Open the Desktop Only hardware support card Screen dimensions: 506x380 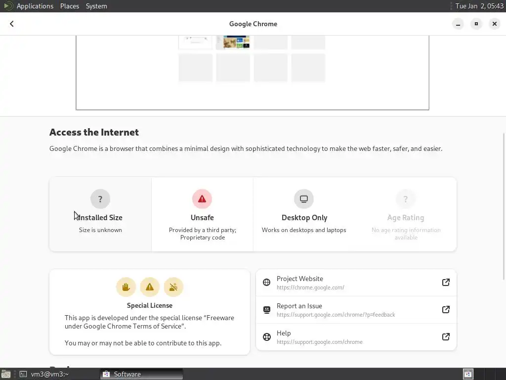point(304,214)
